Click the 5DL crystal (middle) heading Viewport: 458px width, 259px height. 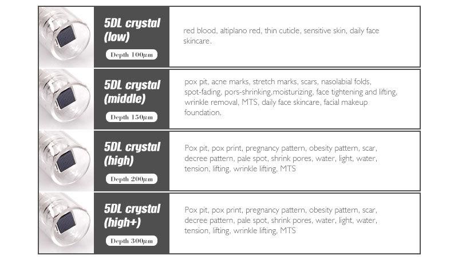(x=132, y=92)
